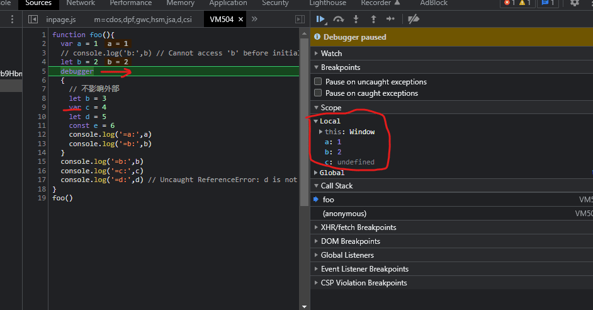This screenshot has height=310, width=593.
Task: Toggle the file navigator sidebar icon
Action: point(32,20)
